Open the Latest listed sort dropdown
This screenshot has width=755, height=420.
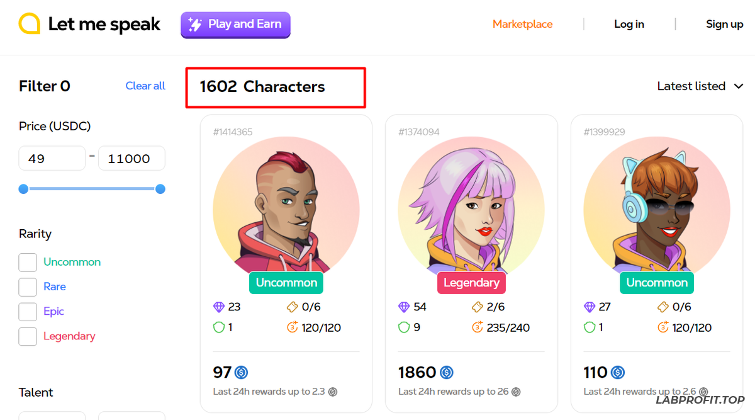click(x=700, y=86)
